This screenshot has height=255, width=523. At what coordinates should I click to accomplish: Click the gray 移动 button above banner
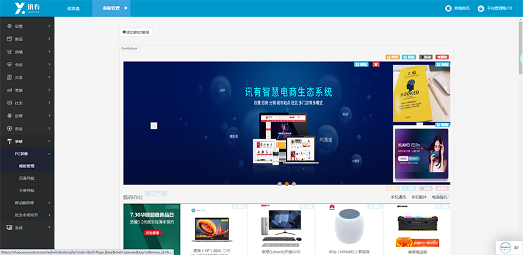click(x=425, y=57)
